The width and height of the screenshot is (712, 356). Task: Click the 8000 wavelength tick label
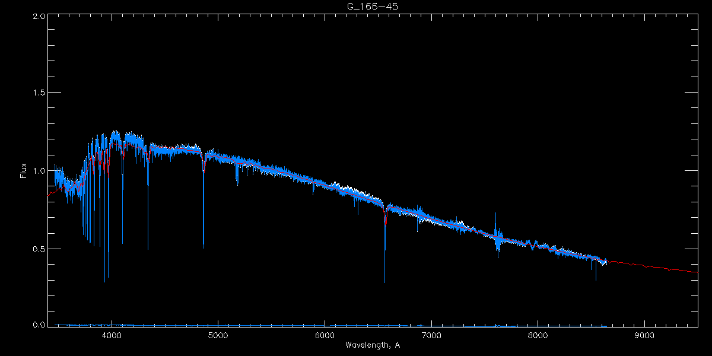(538, 335)
